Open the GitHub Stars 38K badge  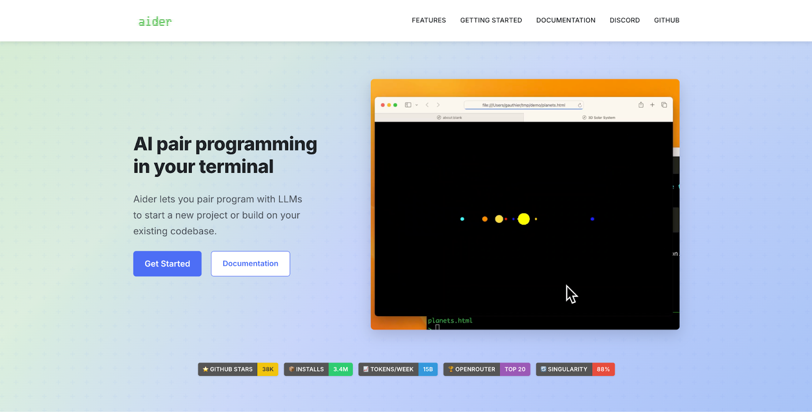click(x=238, y=369)
